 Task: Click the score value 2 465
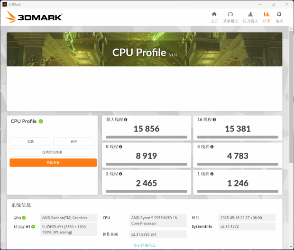pyautogui.click(x=147, y=183)
